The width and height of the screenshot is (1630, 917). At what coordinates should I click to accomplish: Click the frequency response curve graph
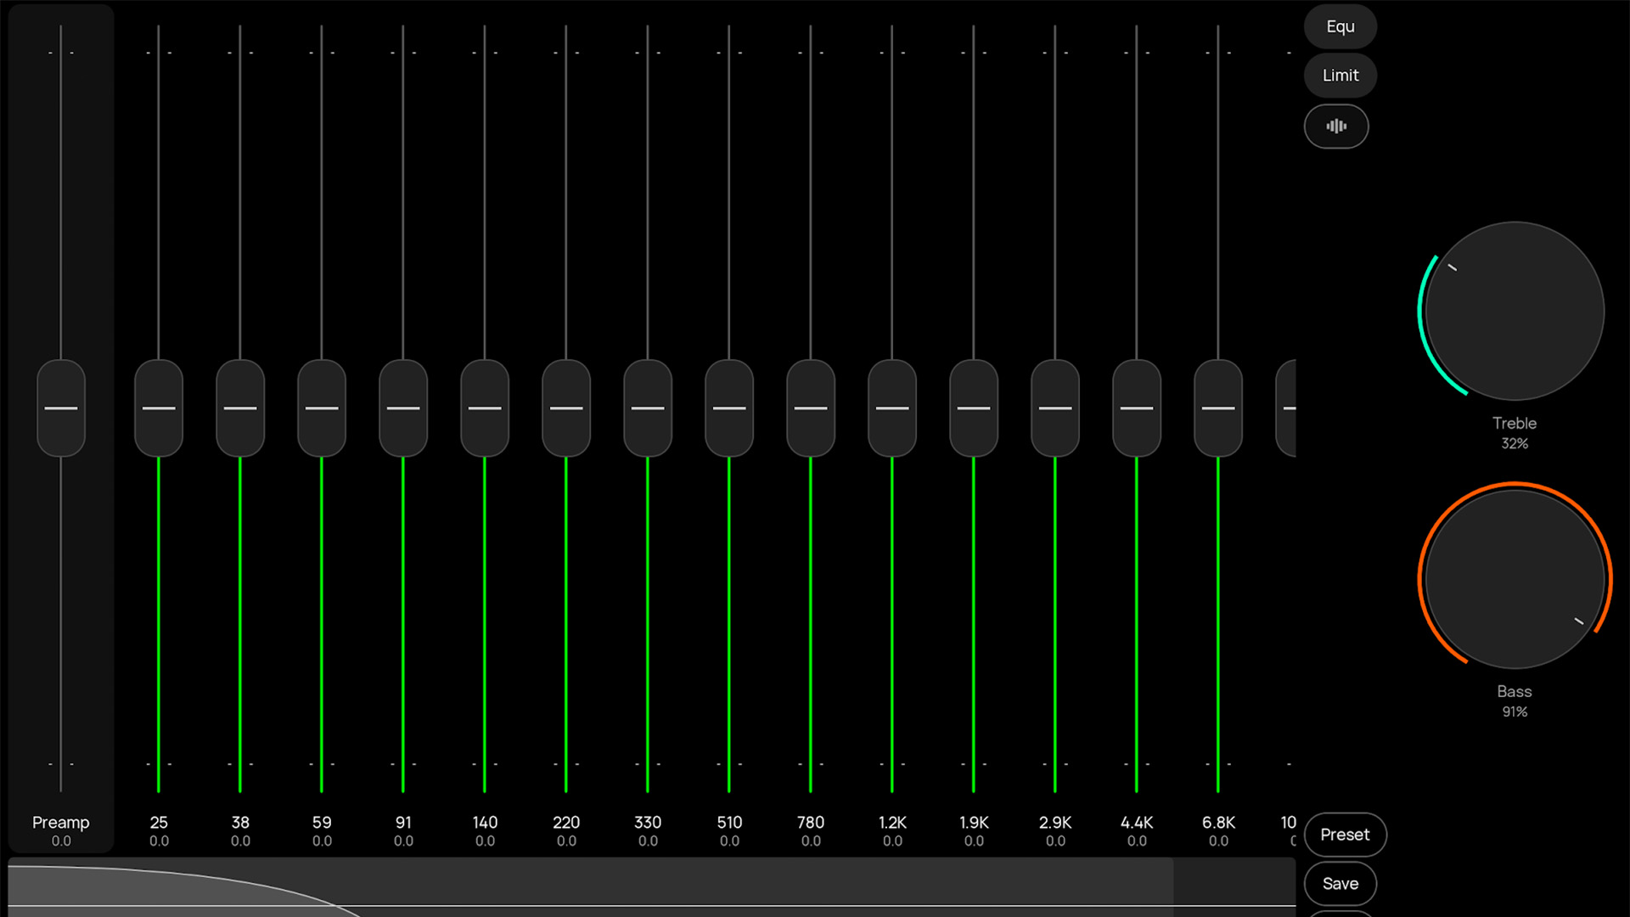(594, 886)
